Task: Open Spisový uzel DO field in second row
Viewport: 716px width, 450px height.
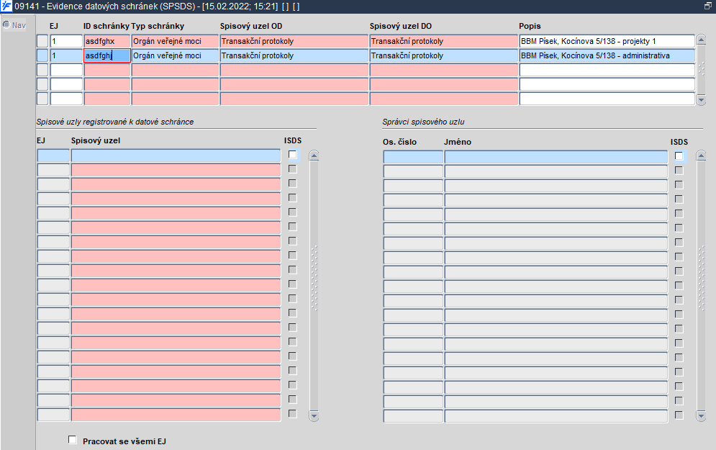Action: [444, 55]
